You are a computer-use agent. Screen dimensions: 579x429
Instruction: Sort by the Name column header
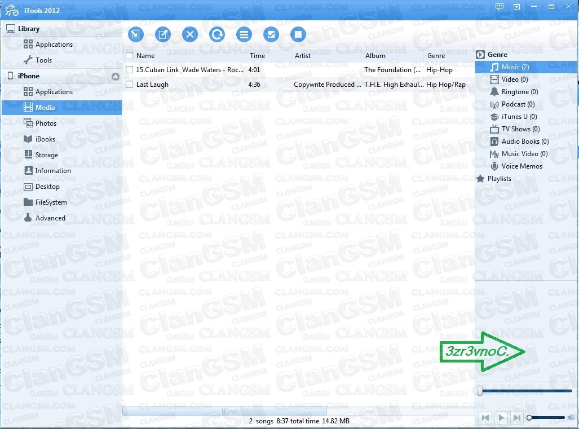point(145,56)
